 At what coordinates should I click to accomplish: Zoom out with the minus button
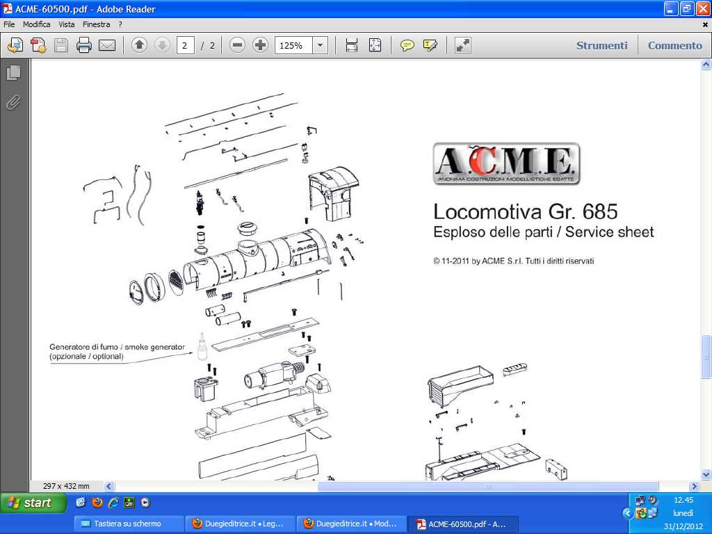click(x=237, y=46)
